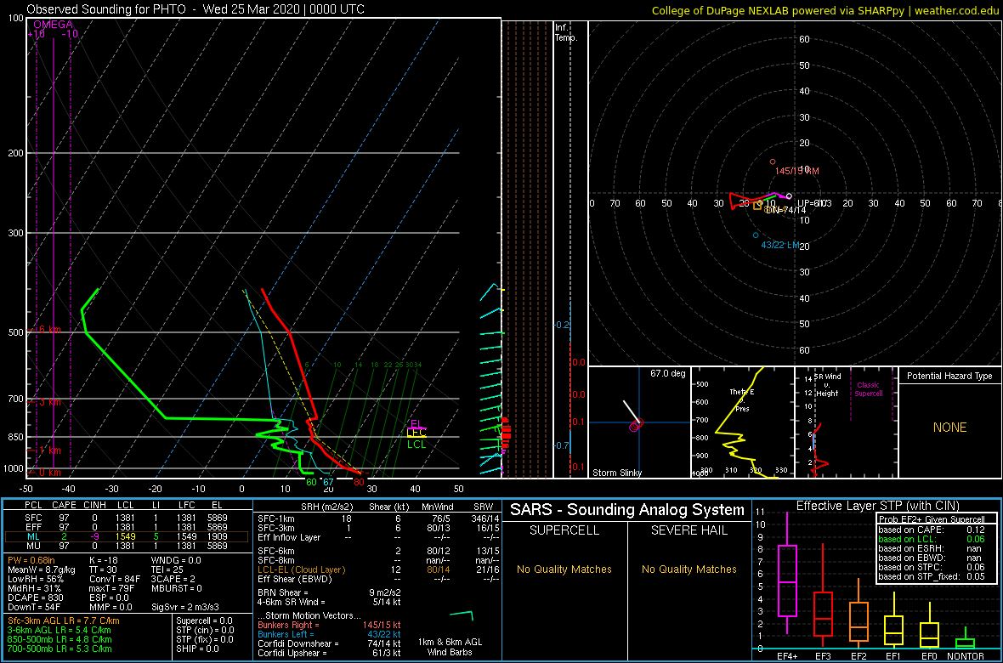Click the LowRH = 56% value
This screenshot has width=1003, height=663.
point(34,579)
